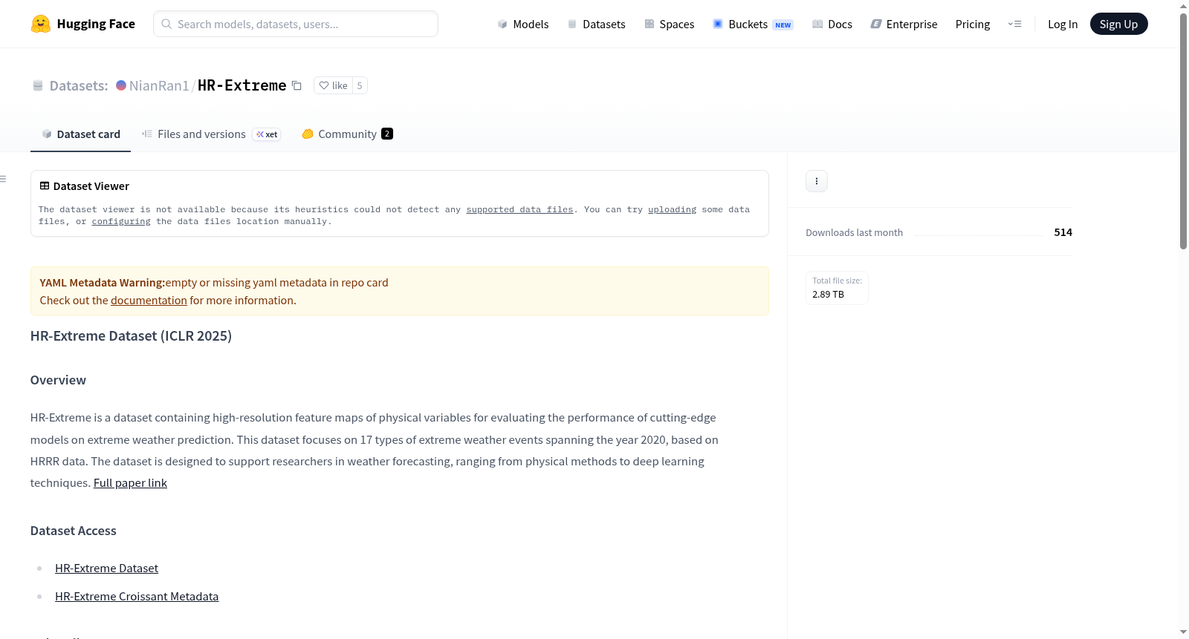Expand the navigation more-options menu
1189x639 pixels.
(1014, 24)
